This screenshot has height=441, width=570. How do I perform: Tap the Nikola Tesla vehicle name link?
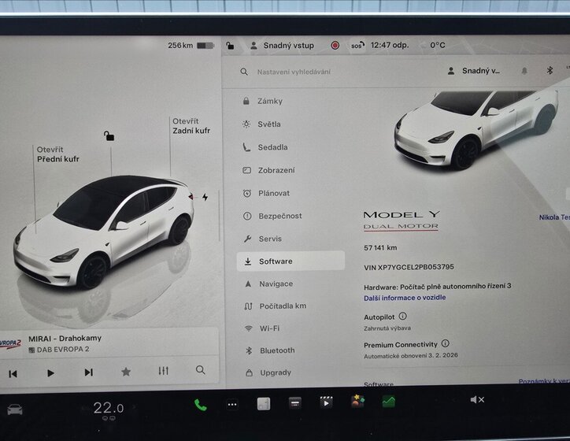tap(554, 217)
